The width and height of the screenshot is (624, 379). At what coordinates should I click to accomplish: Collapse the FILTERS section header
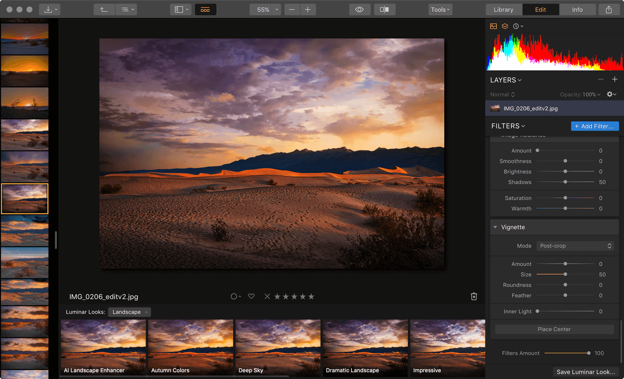(508, 126)
